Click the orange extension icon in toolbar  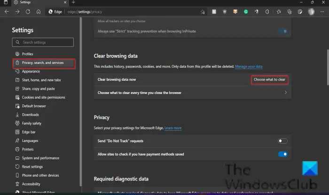click(235, 12)
